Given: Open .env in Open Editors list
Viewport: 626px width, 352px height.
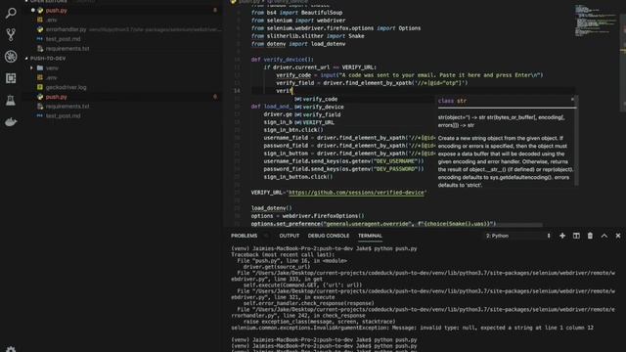Looking at the screenshot, I should (51, 20).
